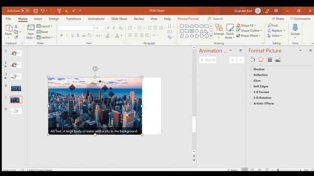Click the Subscript icon in quick access
This screenshot has height=176, width=314.
click(x=67, y=11)
